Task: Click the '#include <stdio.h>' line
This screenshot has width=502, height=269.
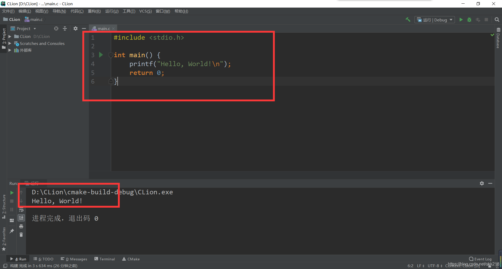Action: pos(149,38)
